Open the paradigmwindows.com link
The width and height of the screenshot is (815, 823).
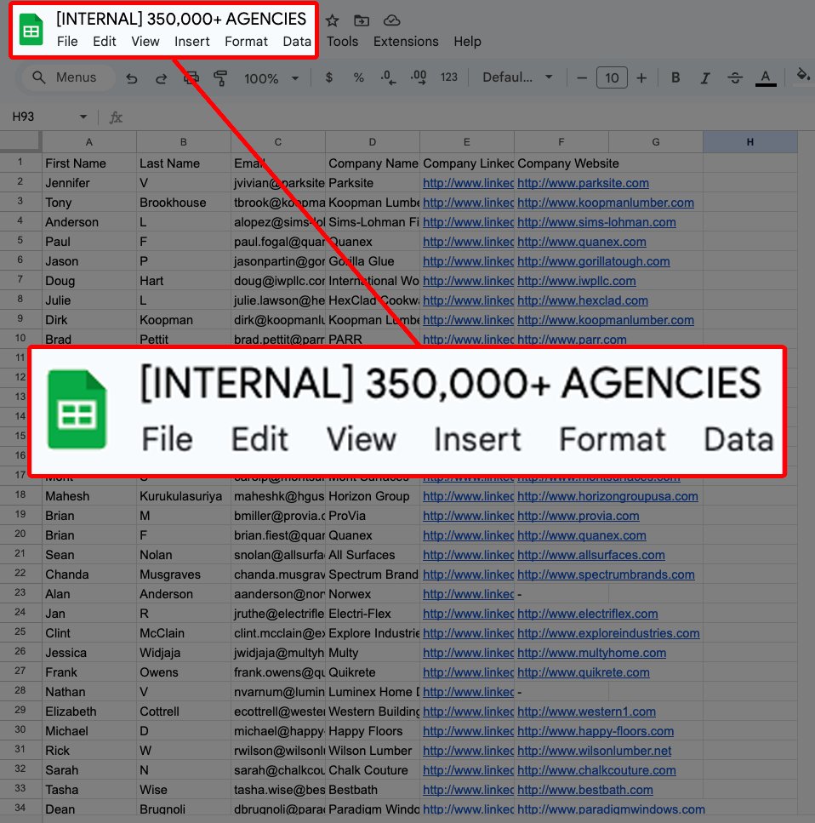click(611, 809)
